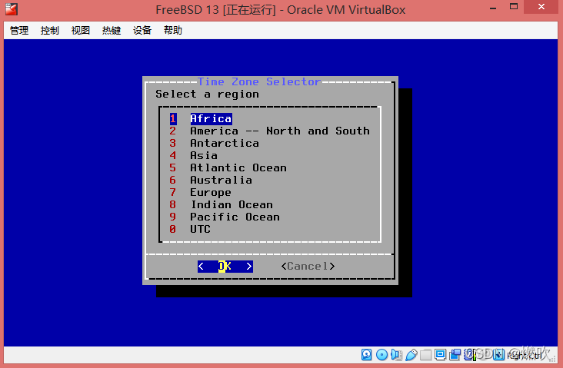Click the recording status icon
Screen dimensions: 563x368
pyautogui.click(x=455, y=354)
